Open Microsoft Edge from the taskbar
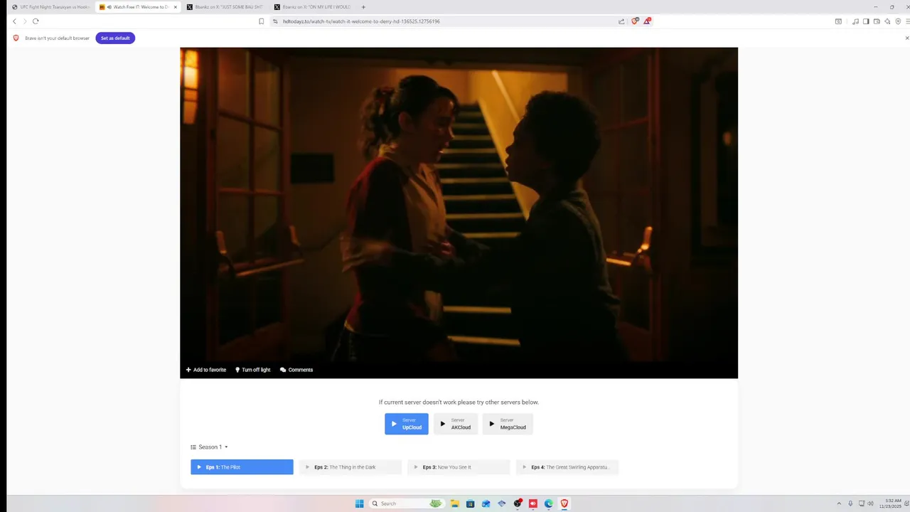 [x=549, y=503]
